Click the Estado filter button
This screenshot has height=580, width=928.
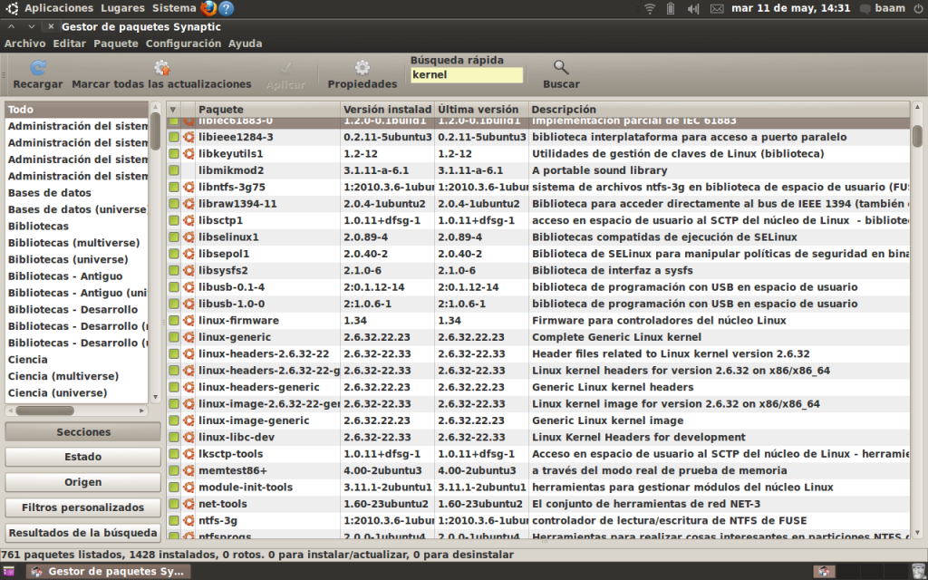[82, 457]
